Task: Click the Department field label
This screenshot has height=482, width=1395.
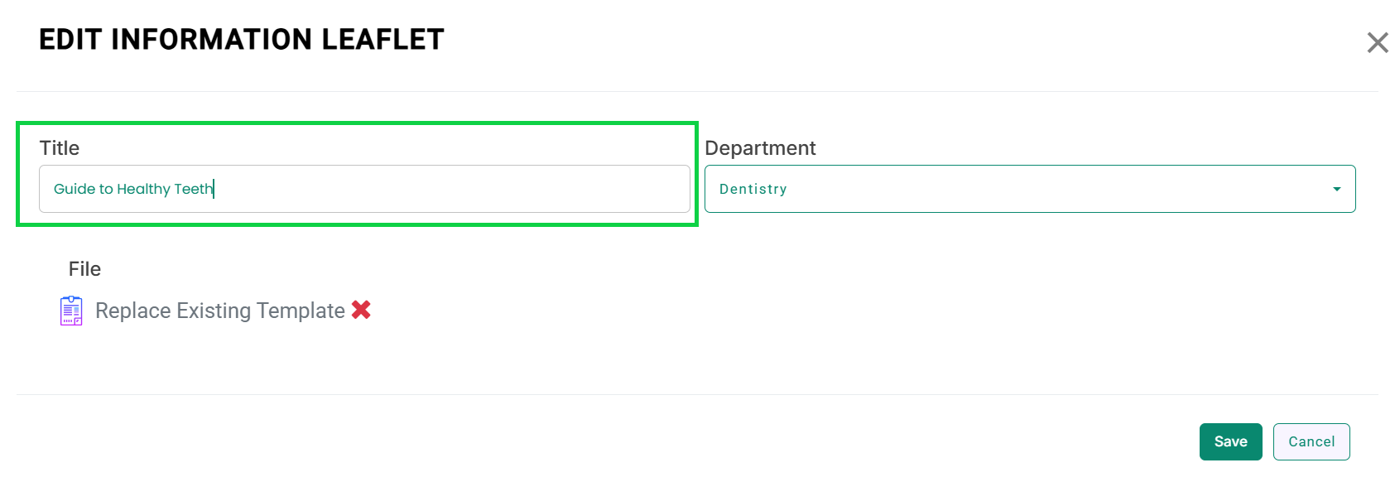Action: (760, 148)
